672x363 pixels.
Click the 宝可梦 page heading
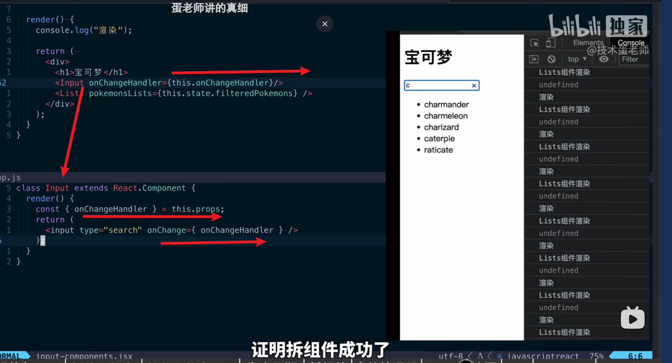pos(428,57)
